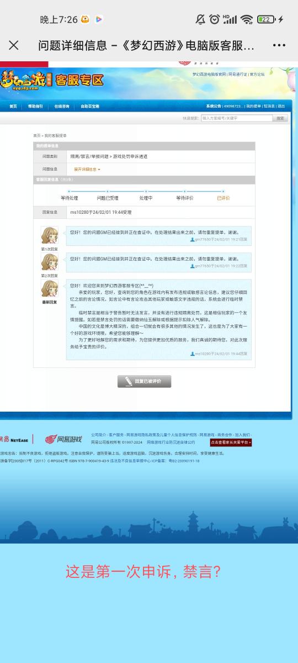Click the 搜索 button
This screenshot has height=663, width=298.
280,118
